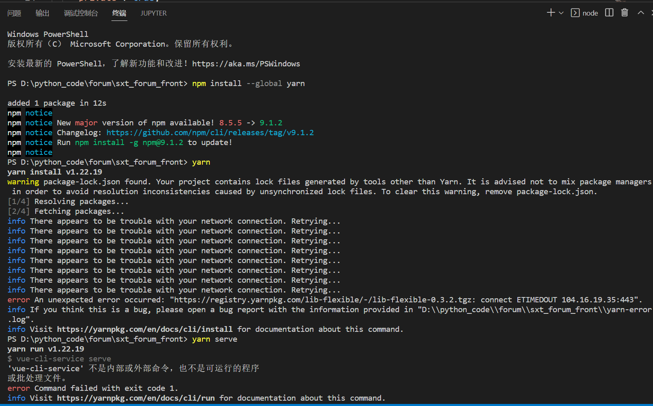Create a new terminal with plus icon
This screenshot has width=653, height=406.
click(x=551, y=13)
